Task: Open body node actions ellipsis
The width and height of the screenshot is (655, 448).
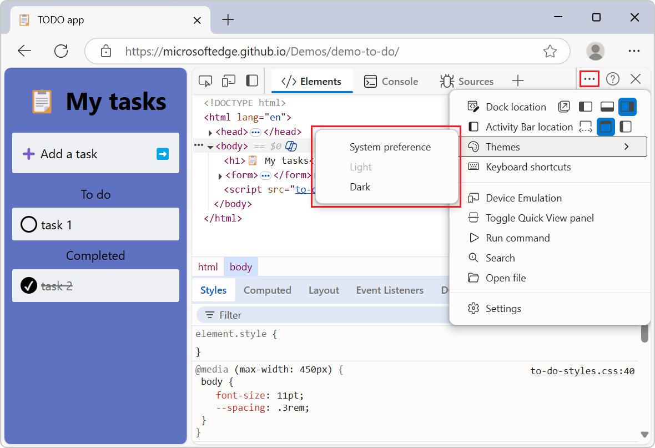Action: 199,145
